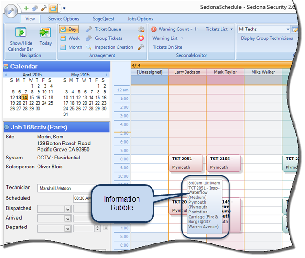Go to next month in calendar
Screen dimensions: 305x258
107,75
